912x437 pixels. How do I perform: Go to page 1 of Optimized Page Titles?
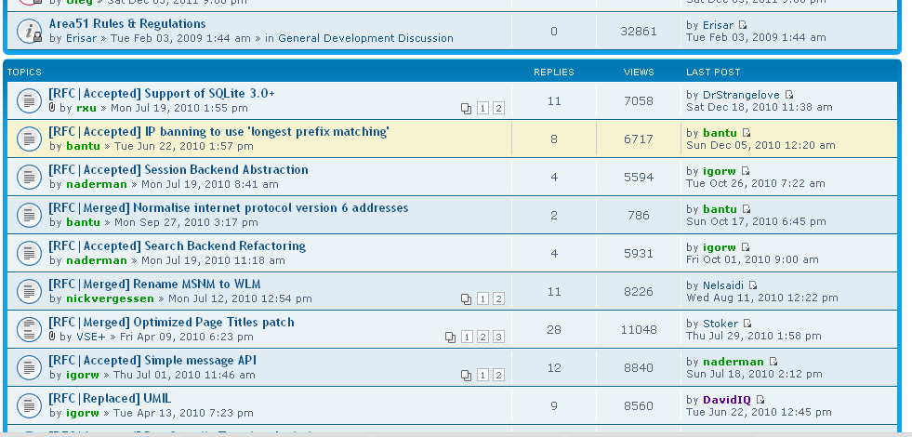pyautogui.click(x=467, y=337)
